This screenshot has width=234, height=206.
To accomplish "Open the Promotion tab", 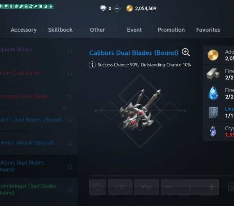I will tap(171, 30).
